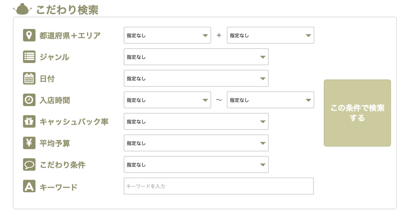Expand the ジャンル genre dropdown
The height and width of the screenshot is (215, 402).
click(x=196, y=57)
